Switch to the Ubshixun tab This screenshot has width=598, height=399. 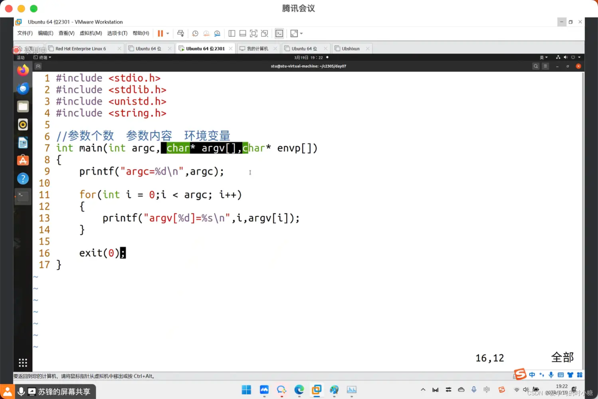[350, 49]
